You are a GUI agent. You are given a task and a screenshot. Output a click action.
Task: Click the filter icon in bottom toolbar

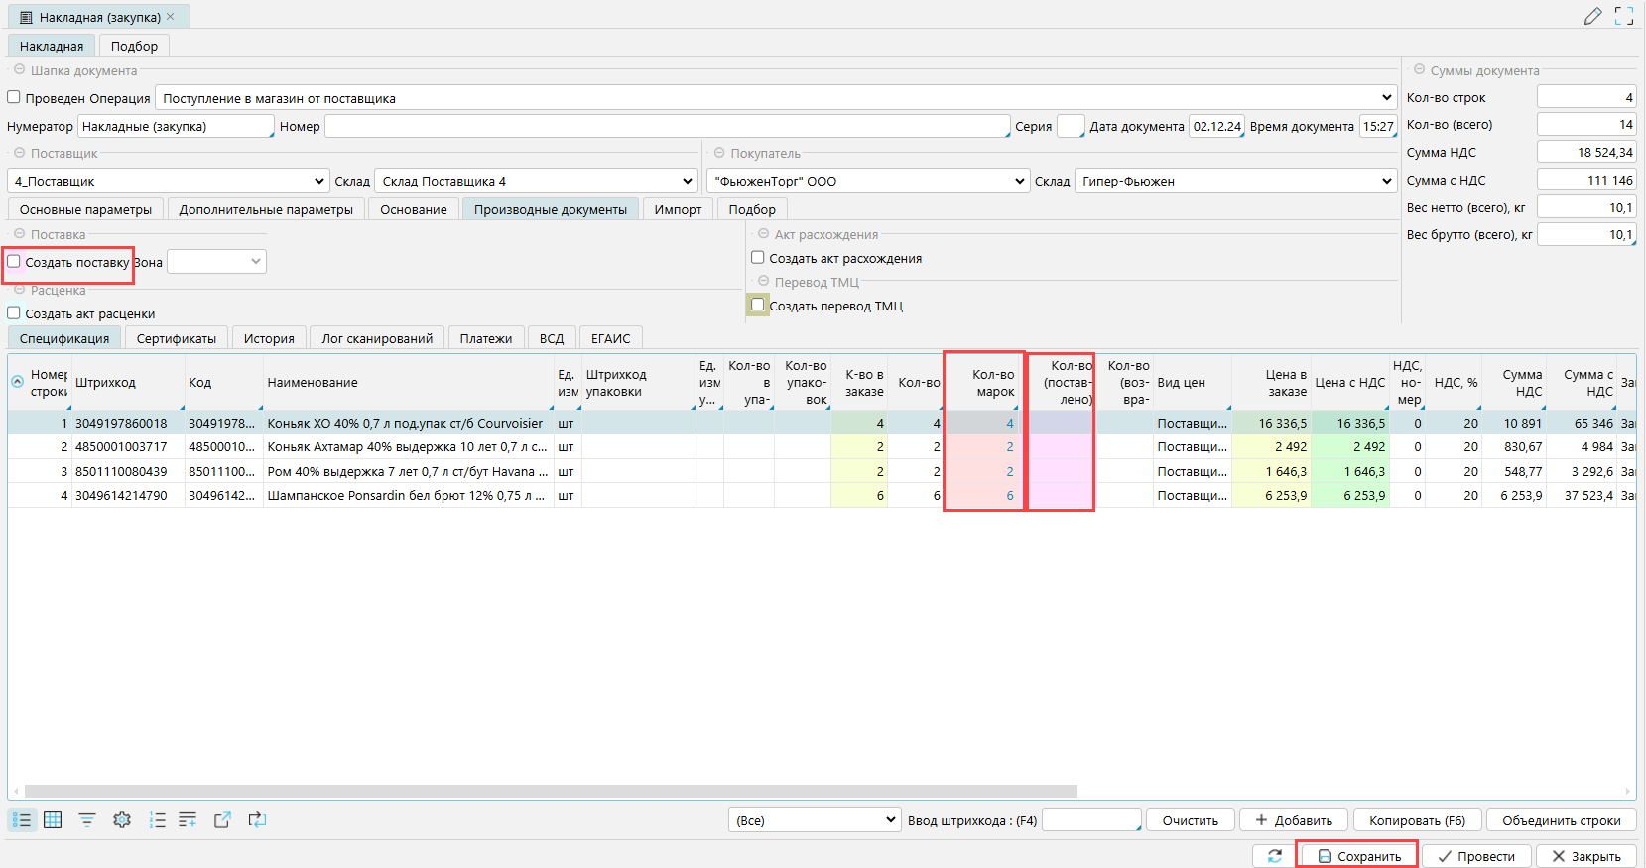point(87,820)
